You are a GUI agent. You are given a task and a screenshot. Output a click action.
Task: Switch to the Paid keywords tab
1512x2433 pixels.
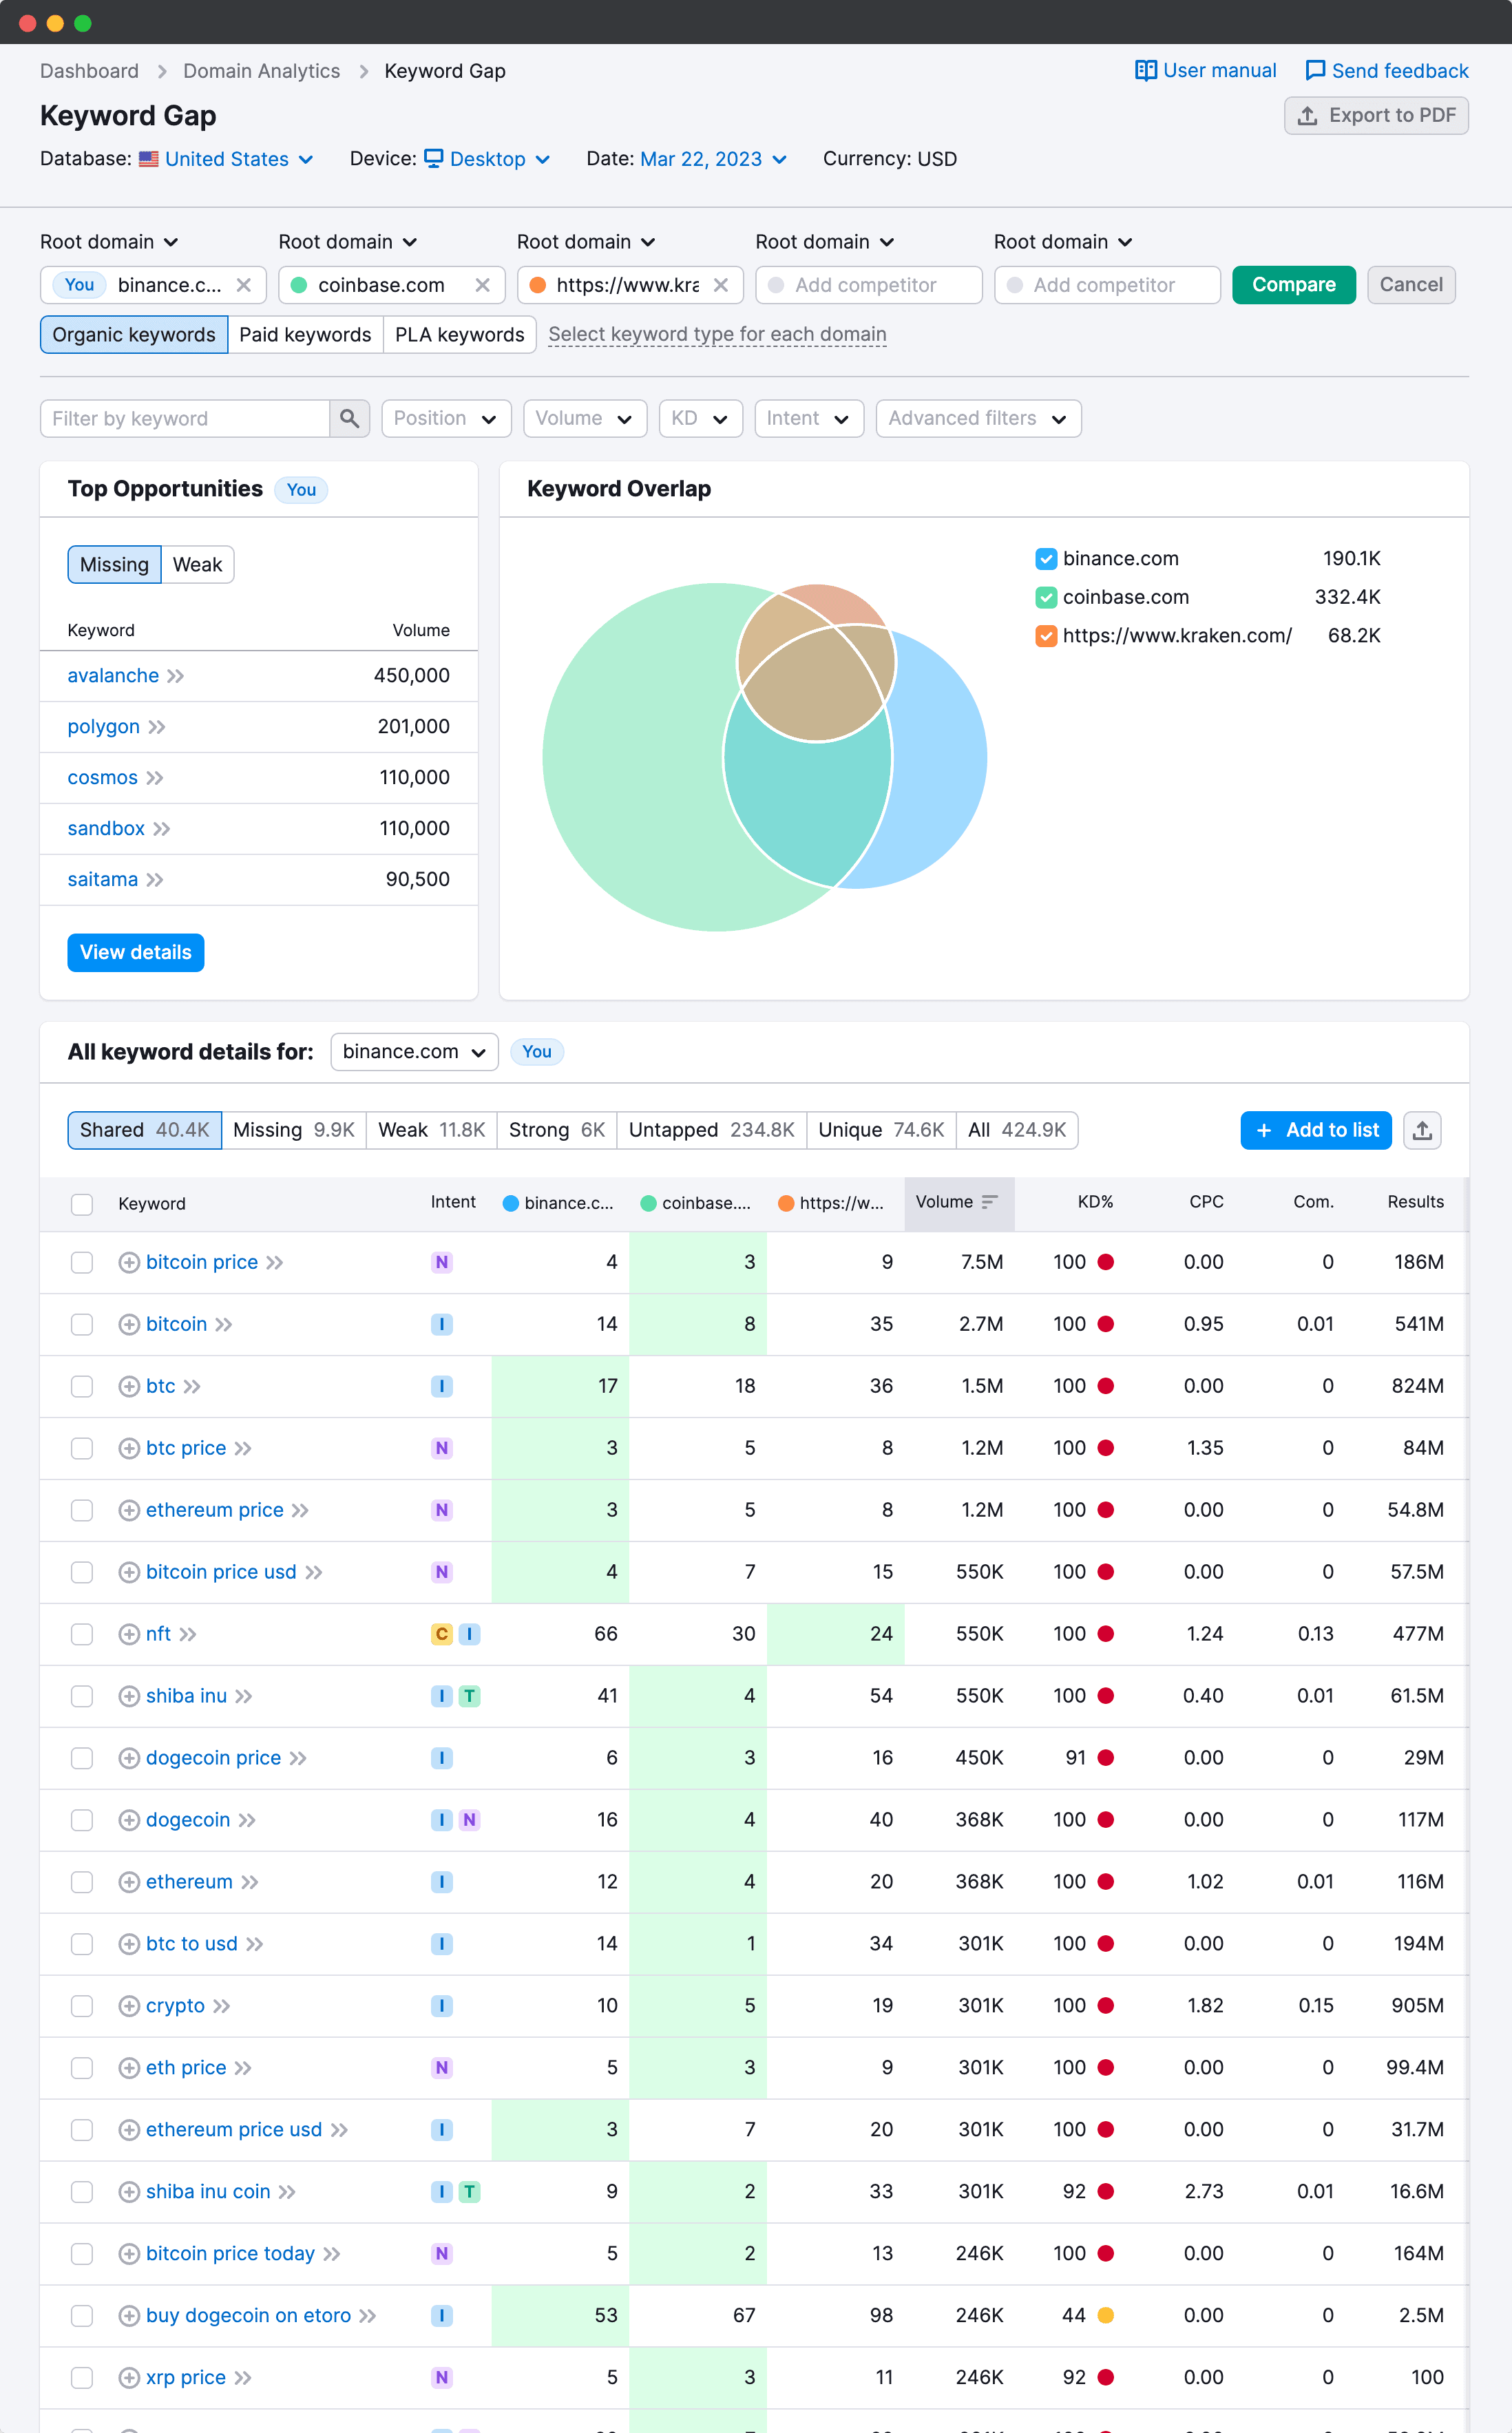[x=305, y=334]
